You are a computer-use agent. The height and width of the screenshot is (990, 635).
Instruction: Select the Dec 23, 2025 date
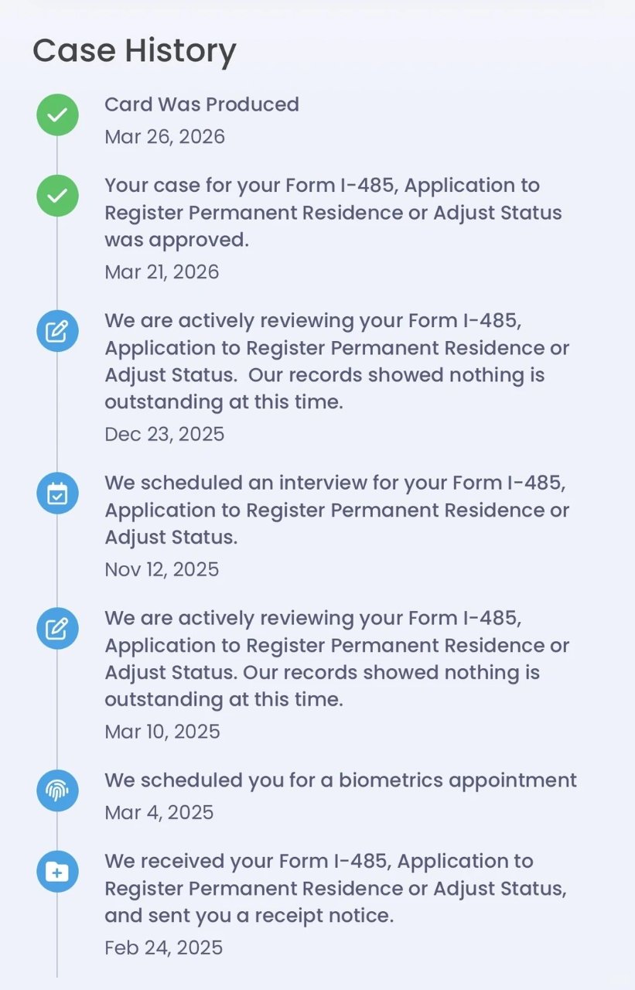point(165,434)
